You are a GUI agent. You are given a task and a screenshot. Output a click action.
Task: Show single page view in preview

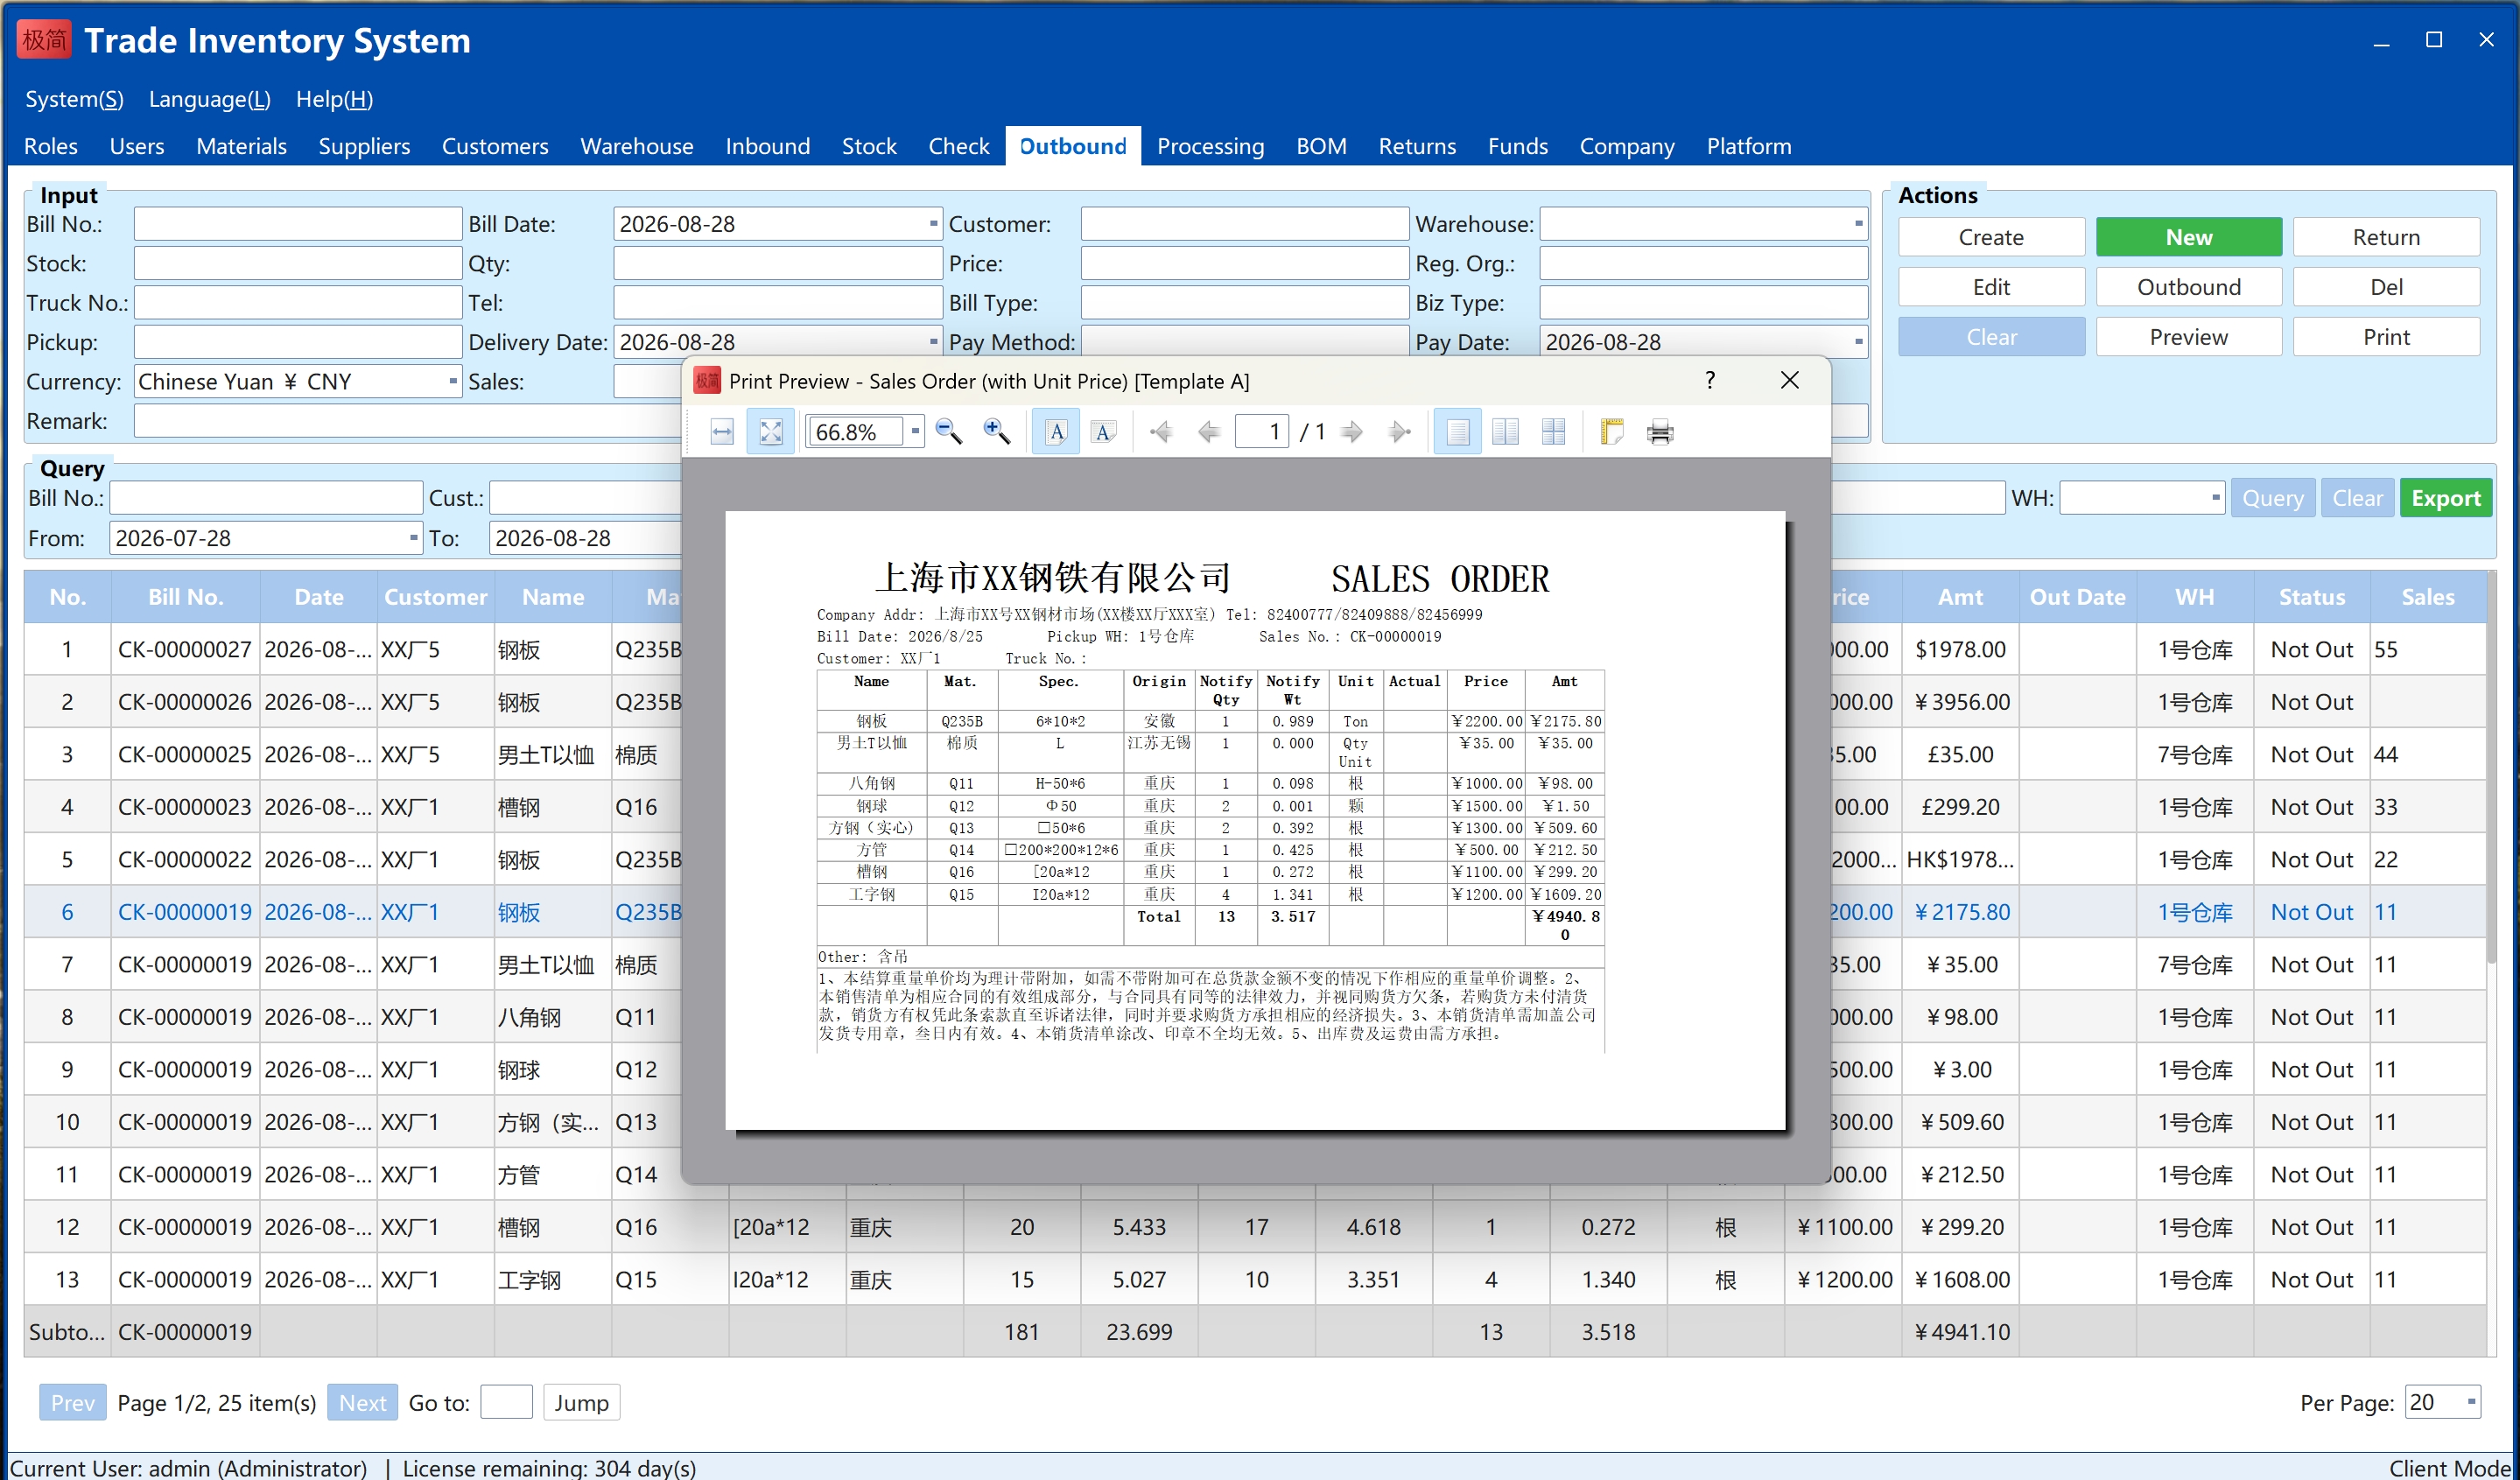tap(1458, 432)
